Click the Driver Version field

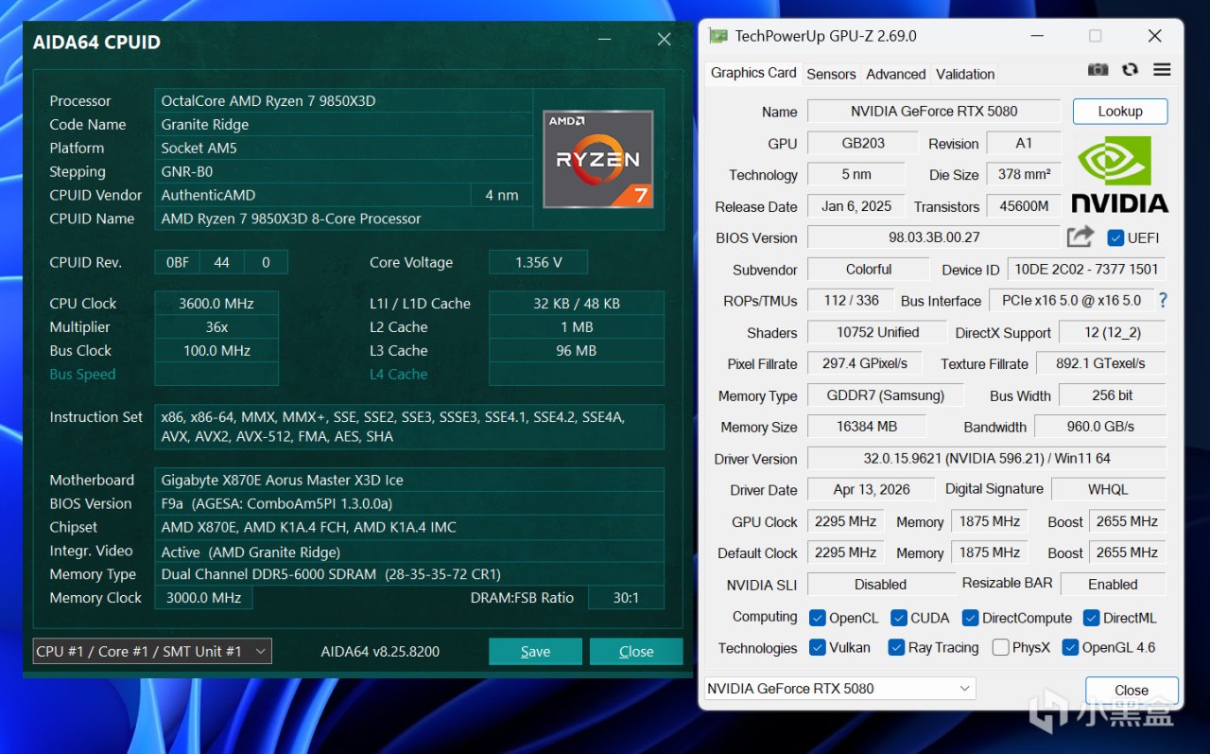tap(987, 459)
